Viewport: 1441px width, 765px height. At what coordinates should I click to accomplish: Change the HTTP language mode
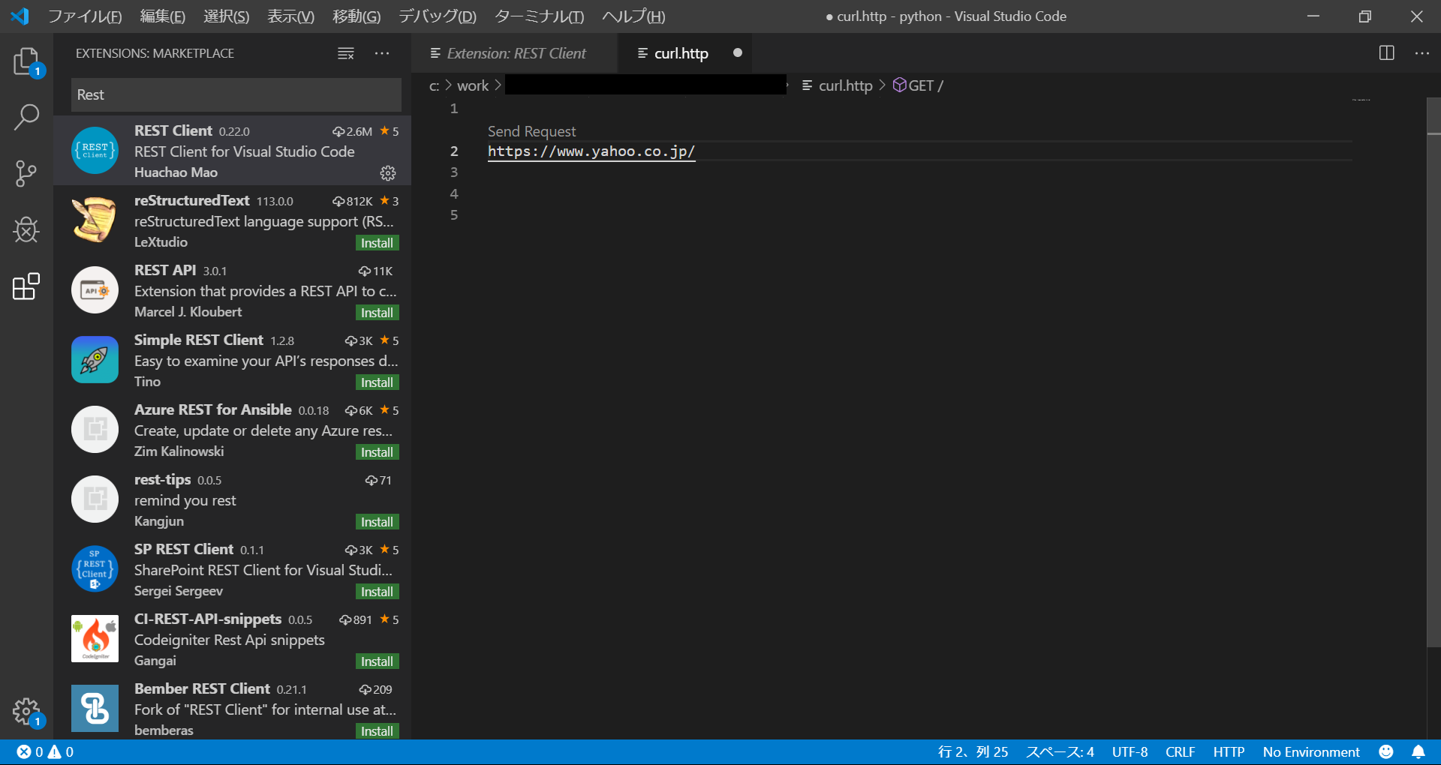click(1229, 751)
